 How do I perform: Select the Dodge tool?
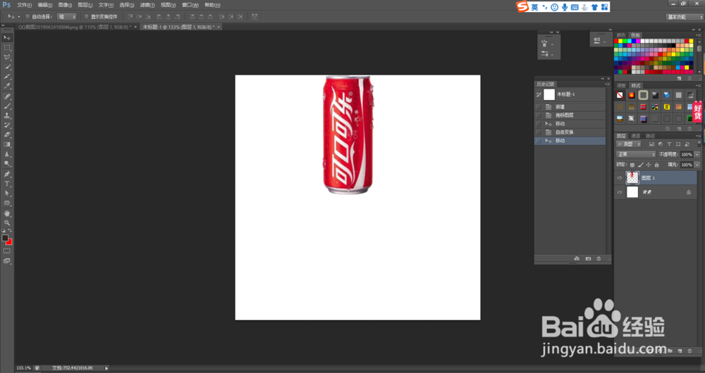(7, 164)
